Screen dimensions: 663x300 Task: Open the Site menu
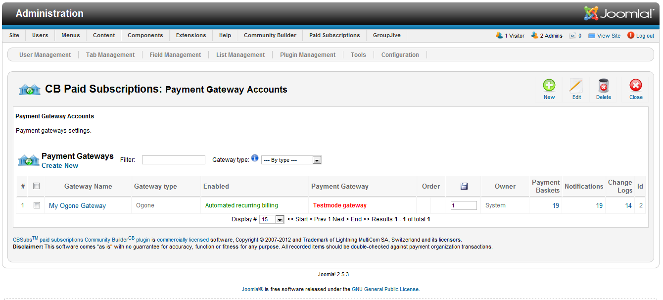click(14, 35)
